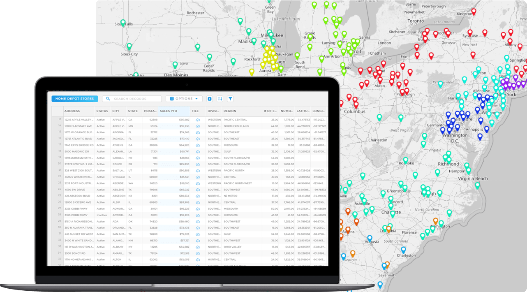Click cloud upload icon for Apple Valley row 13
The image size is (527, 292).
point(198,120)
